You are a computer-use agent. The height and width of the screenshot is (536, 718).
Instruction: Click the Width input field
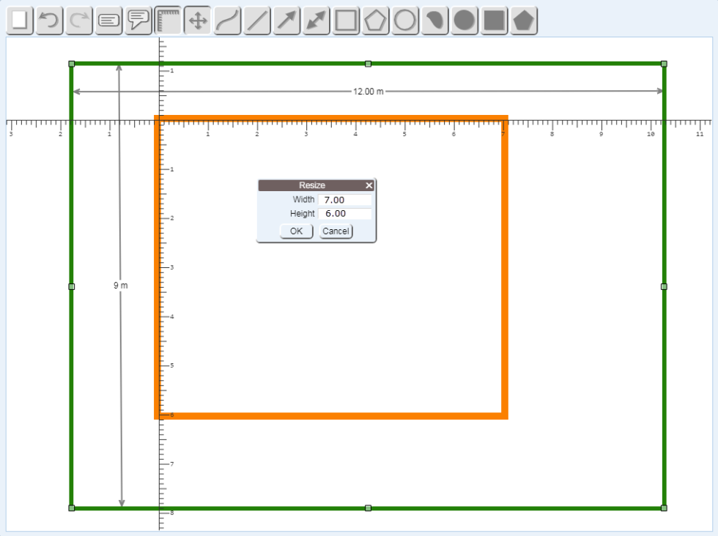(345, 200)
